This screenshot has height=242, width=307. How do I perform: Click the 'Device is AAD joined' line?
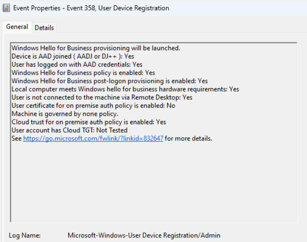[73, 56]
